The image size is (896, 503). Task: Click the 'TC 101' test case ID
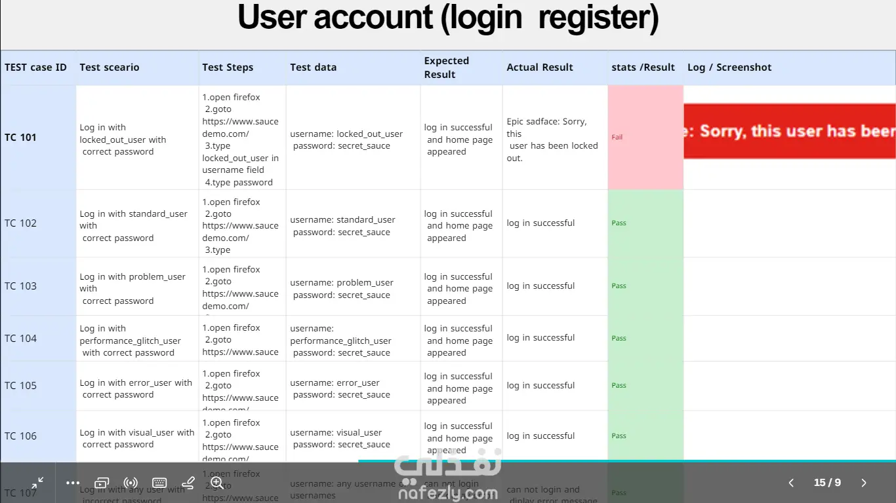coord(20,138)
